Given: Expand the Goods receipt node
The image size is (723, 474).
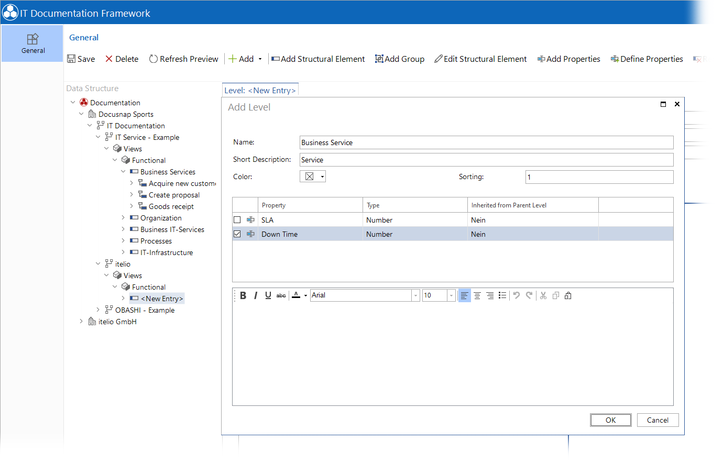Looking at the screenshot, I should pos(132,206).
